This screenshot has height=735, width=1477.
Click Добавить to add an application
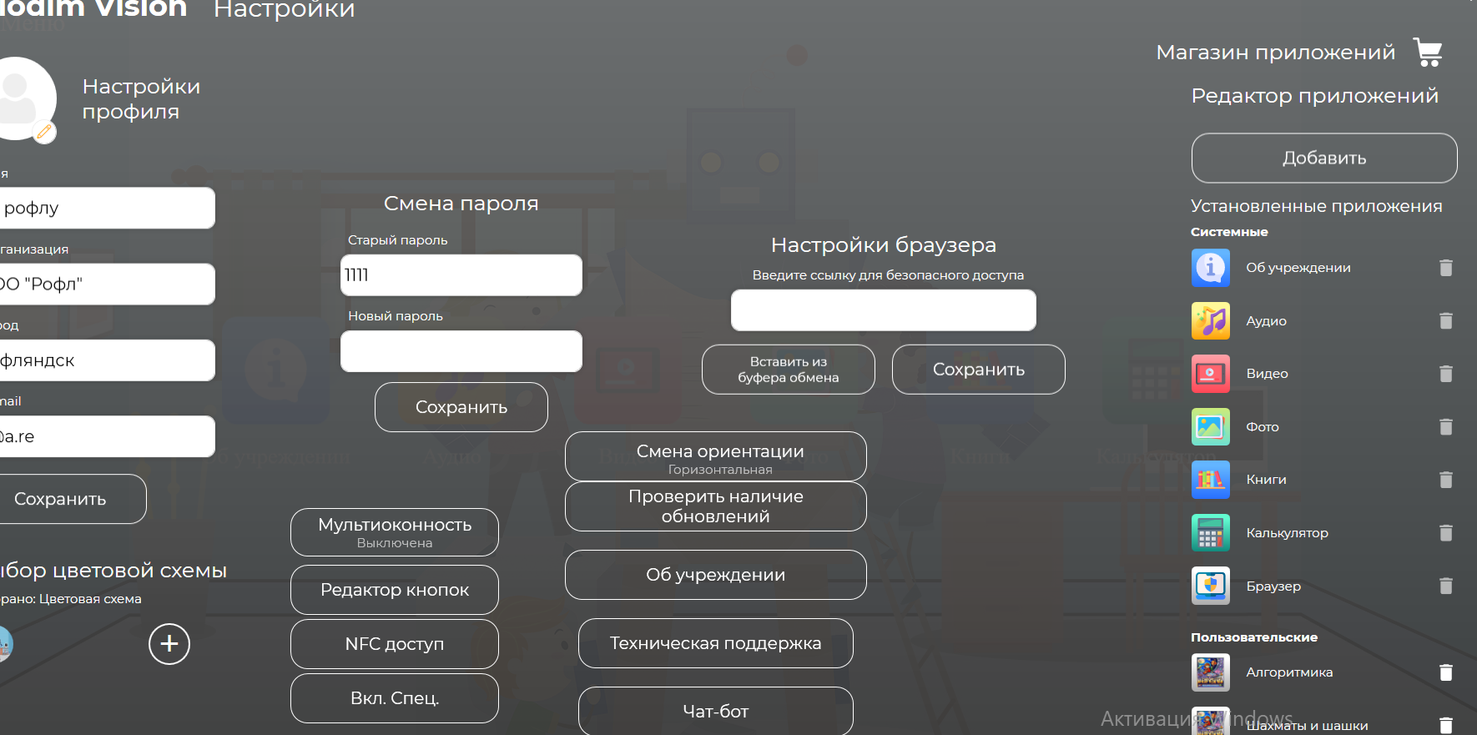coord(1324,158)
